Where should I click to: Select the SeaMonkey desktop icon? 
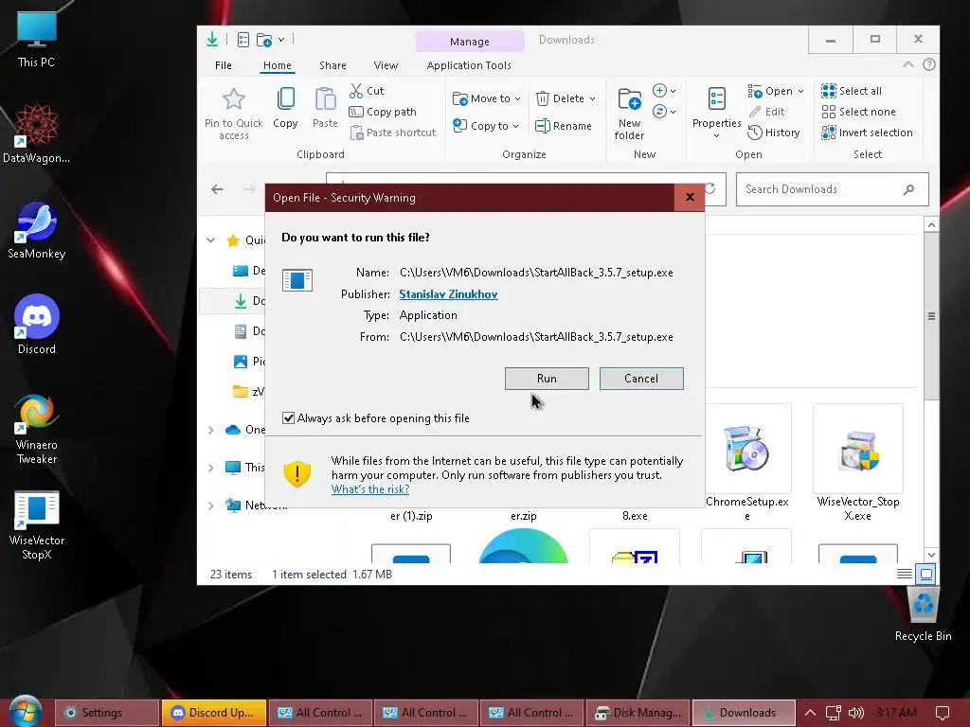[37, 231]
